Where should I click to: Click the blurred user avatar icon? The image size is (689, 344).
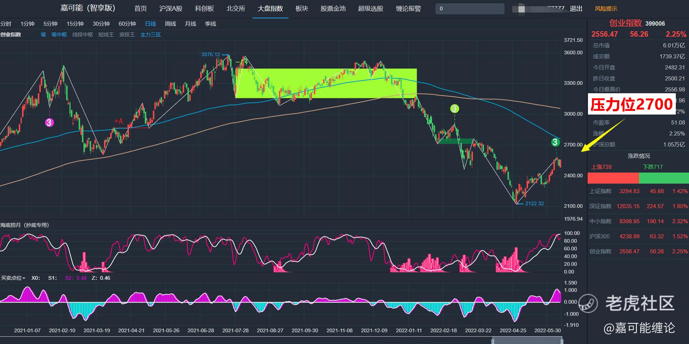[521, 9]
